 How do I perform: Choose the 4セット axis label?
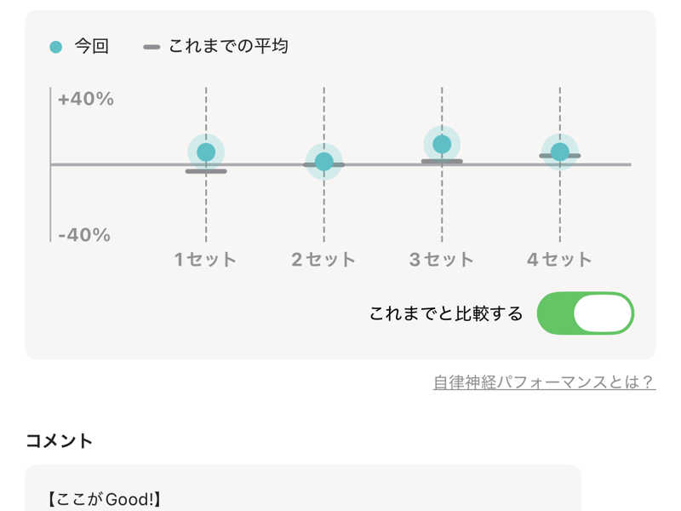click(x=559, y=260)
